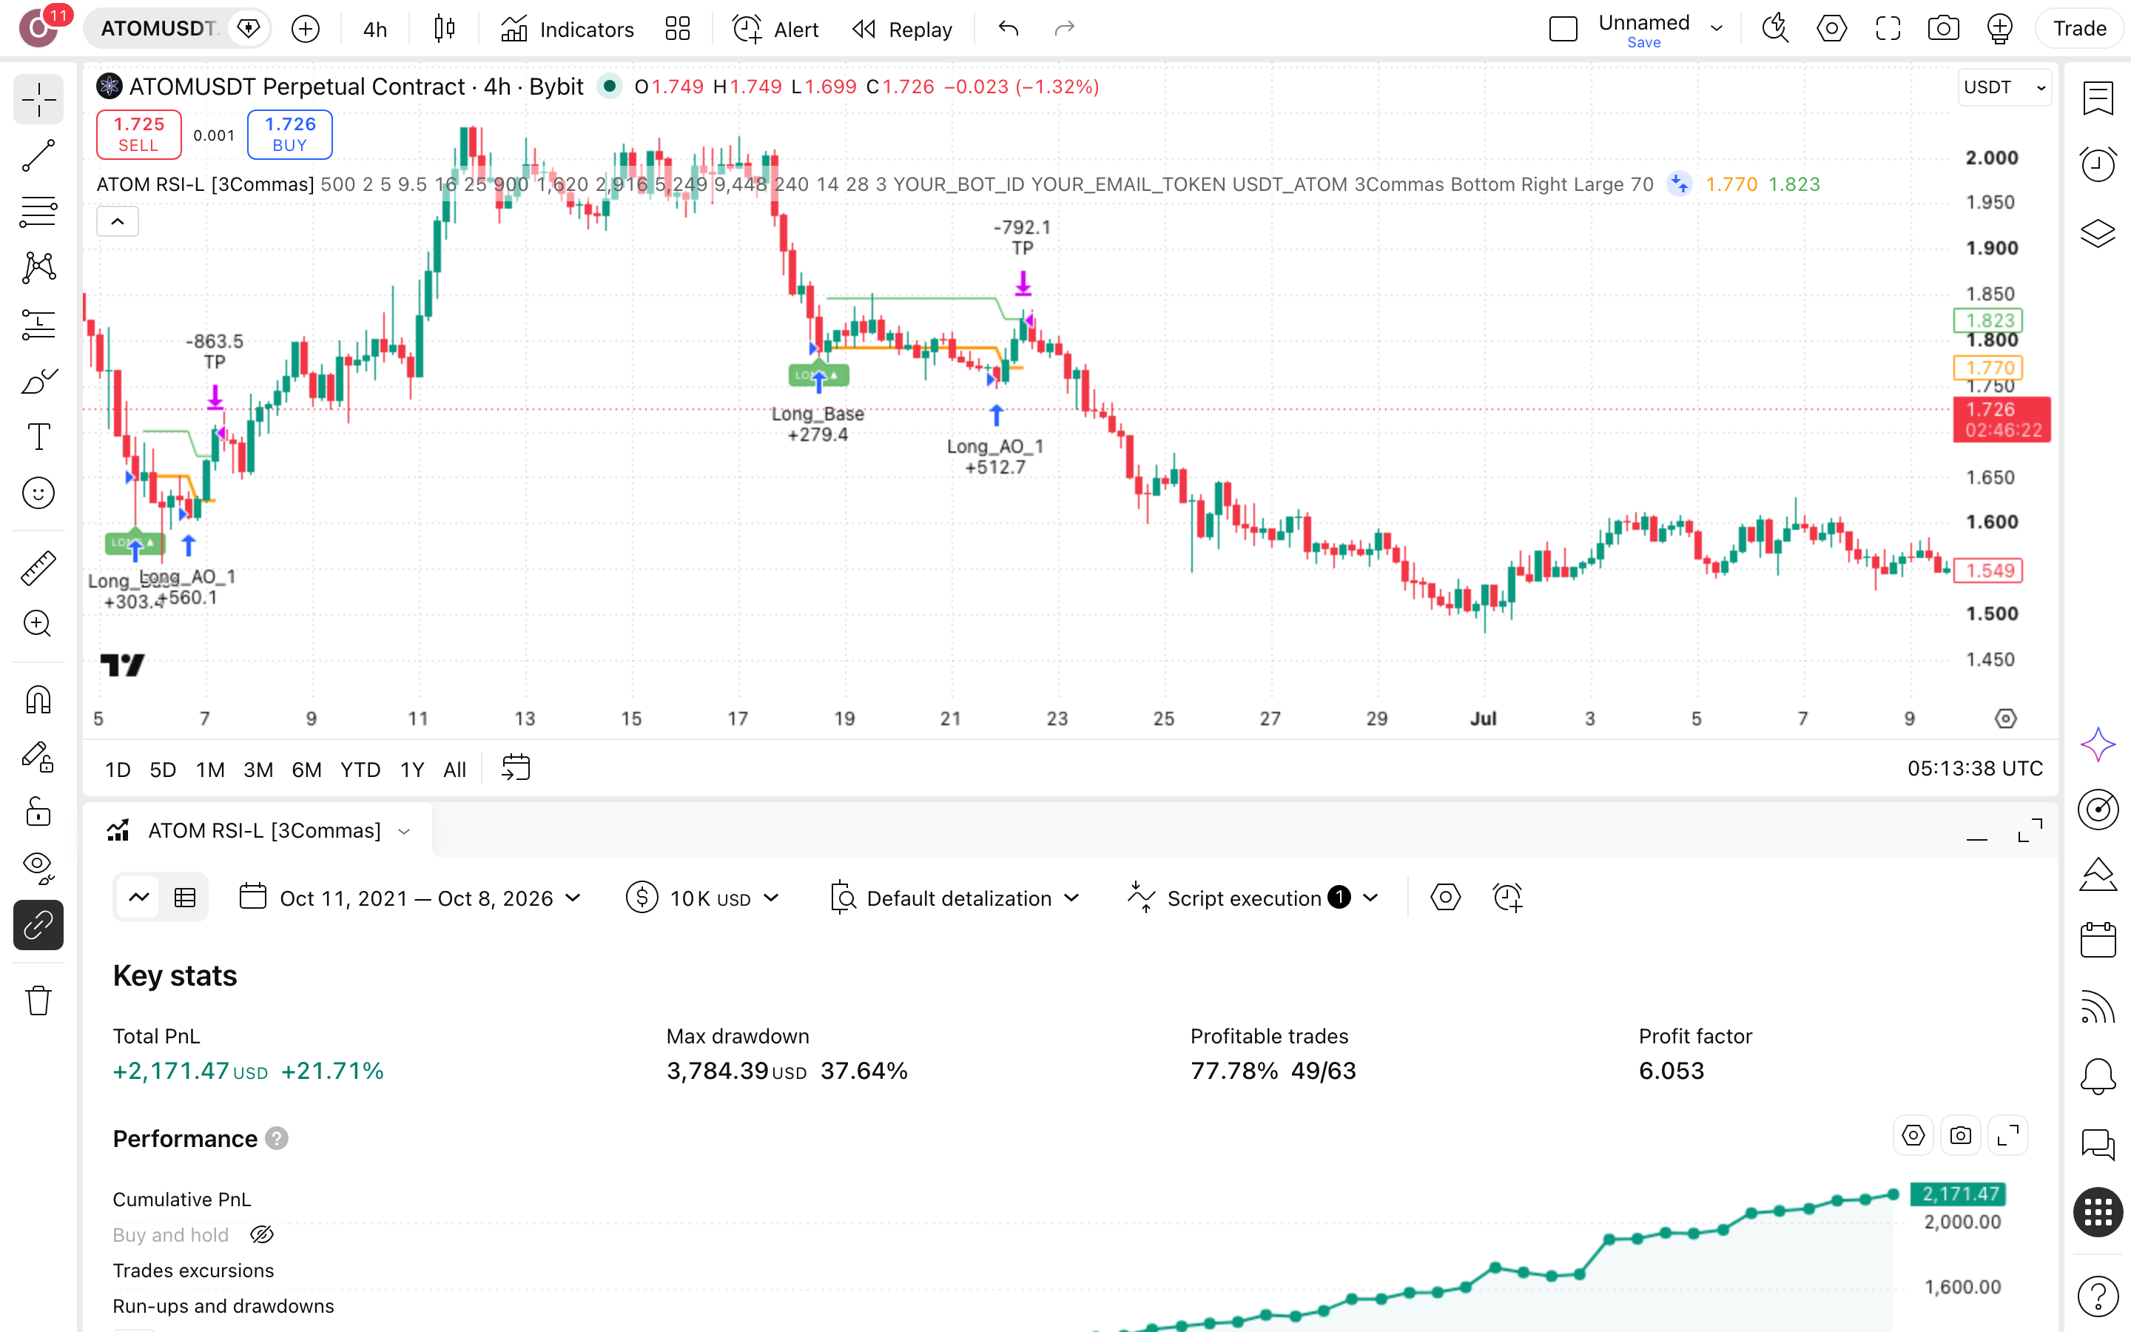Expand the Unnamed layout dropdown
The height and width of the screenshot is (1332, 2131).
point(1716,29)
